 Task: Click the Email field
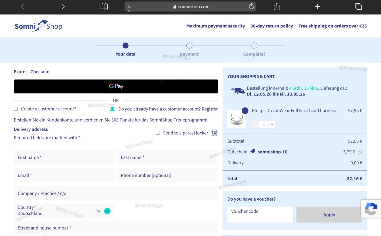[64, 175]
